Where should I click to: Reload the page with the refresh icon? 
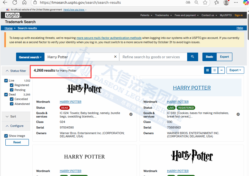coord(15,2)
